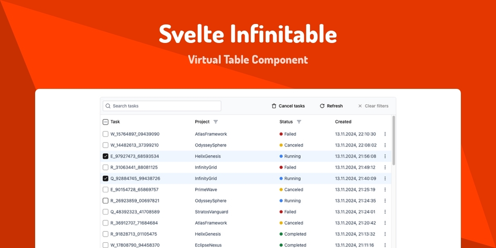Check the R_26923859_00697821 row checkbox

(x=105, y=201)
